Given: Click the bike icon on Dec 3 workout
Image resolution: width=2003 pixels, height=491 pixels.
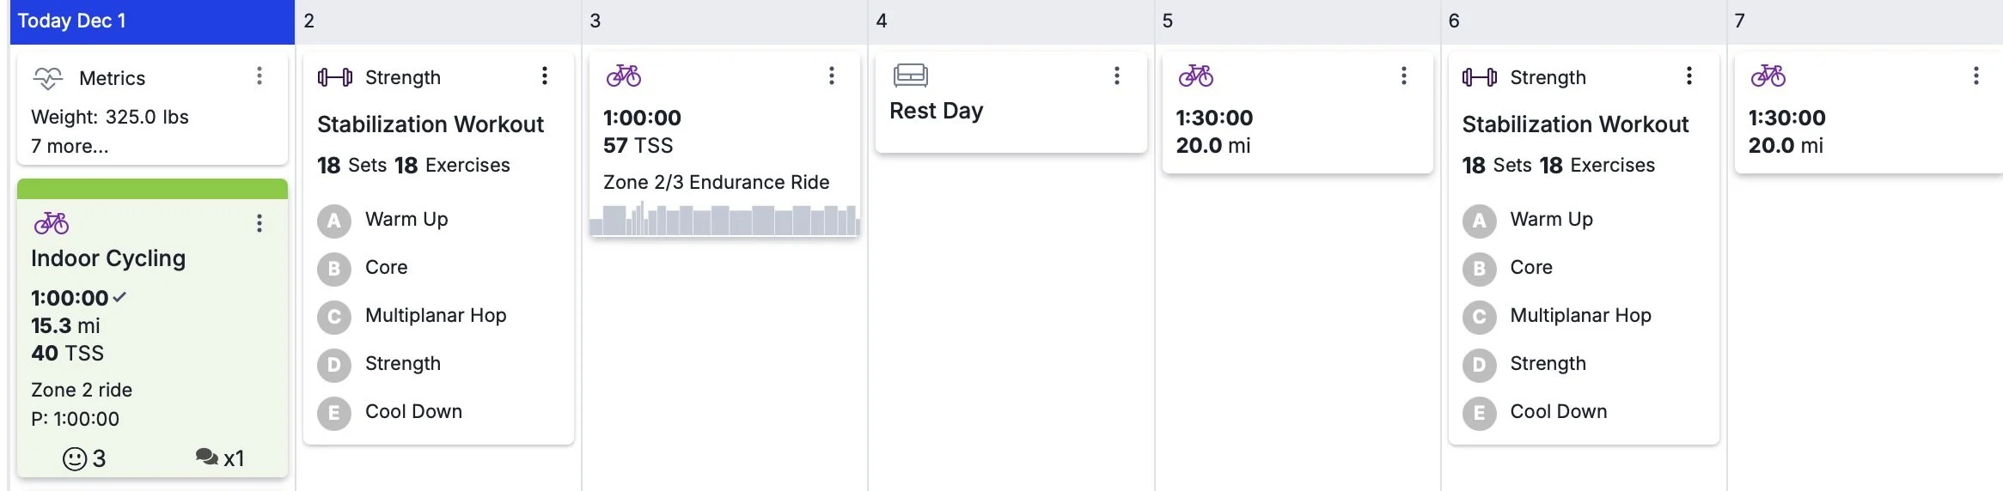Looking at the screenshot, I should click(624, 76).
